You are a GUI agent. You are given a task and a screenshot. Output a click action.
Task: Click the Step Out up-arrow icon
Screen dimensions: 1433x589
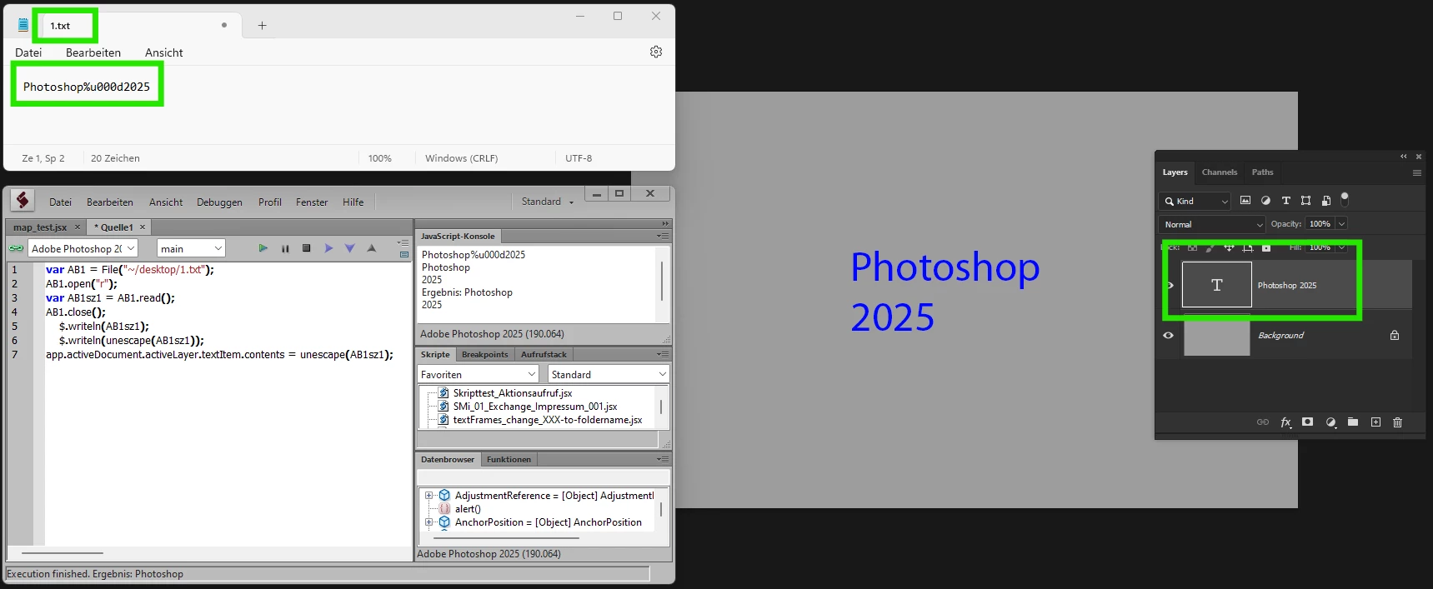(x=372, y=248)
